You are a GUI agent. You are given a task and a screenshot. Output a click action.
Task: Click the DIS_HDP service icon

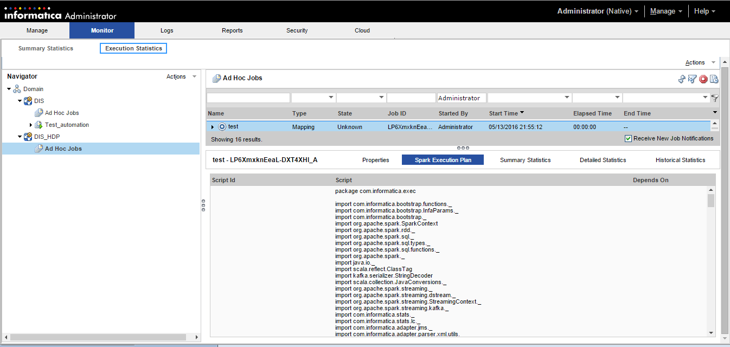coord(28,137)
